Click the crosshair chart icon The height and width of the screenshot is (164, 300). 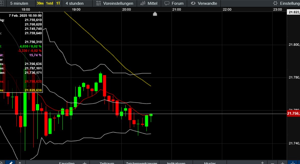click(293, 163)
